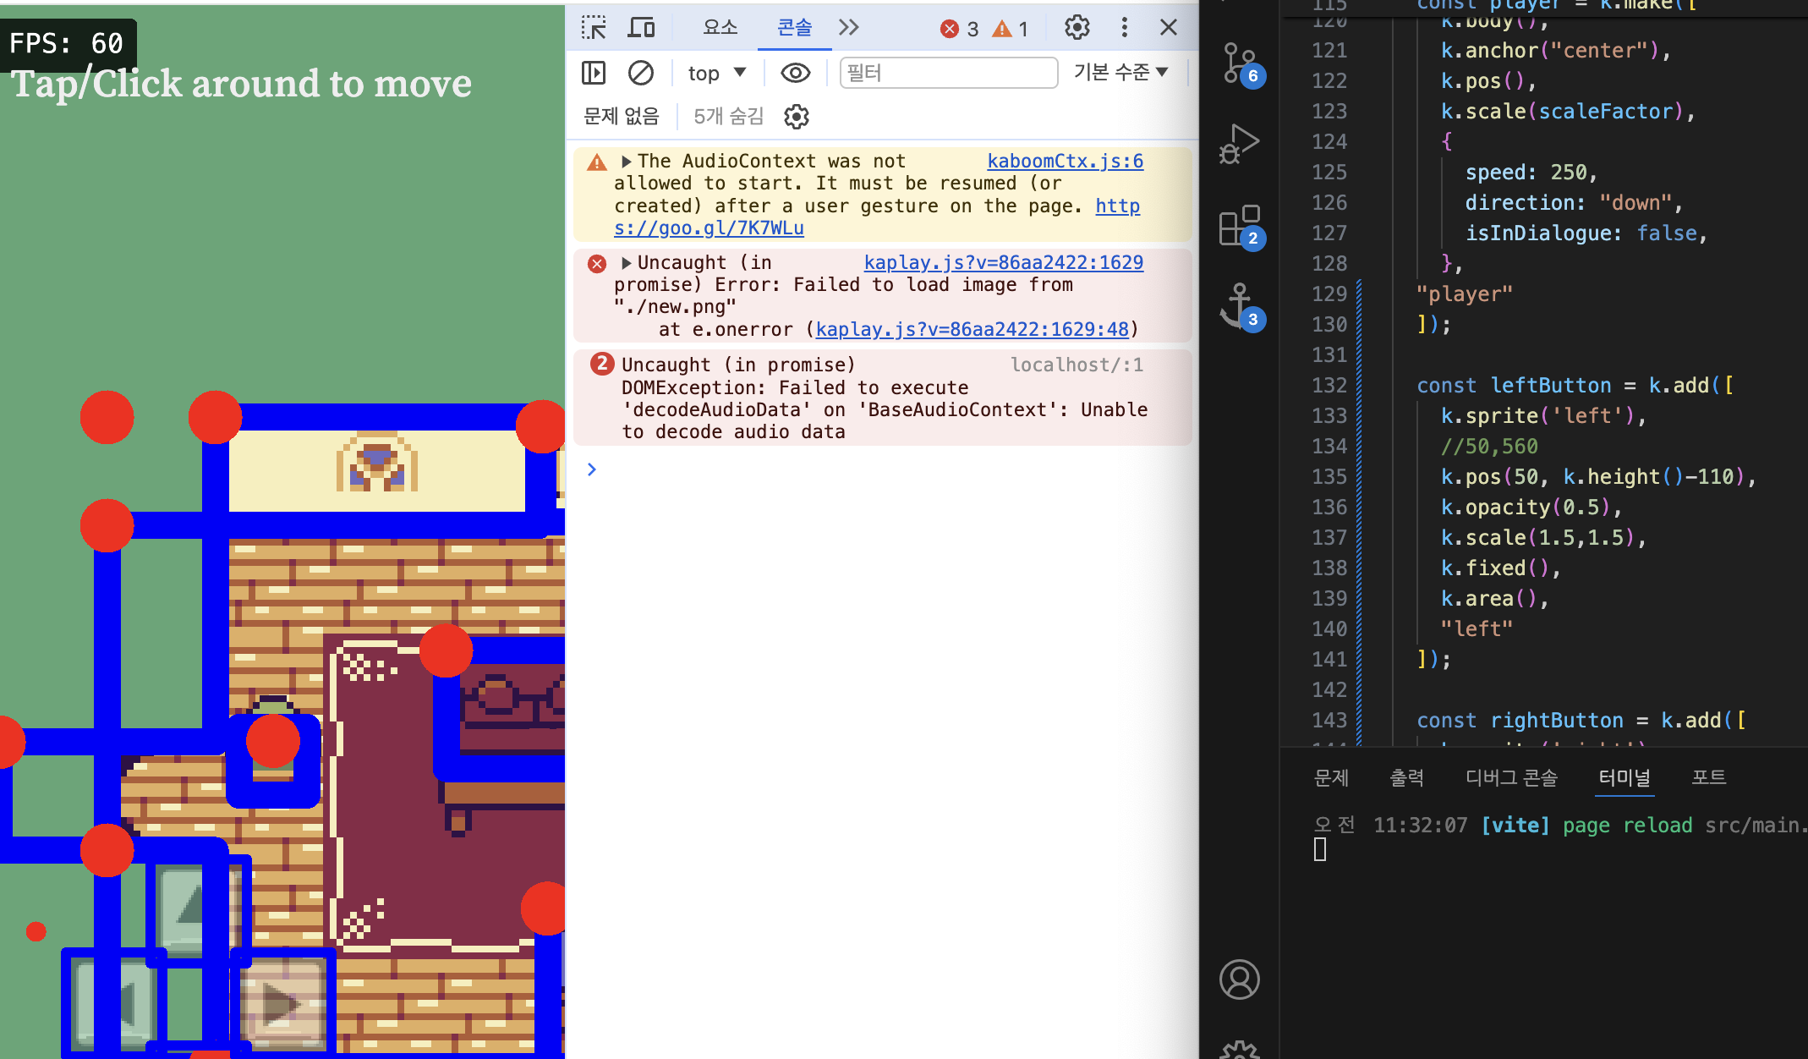Open the Accounts icon in the activity bar
The image size is (1808, 1059).
coord(1239,979)
